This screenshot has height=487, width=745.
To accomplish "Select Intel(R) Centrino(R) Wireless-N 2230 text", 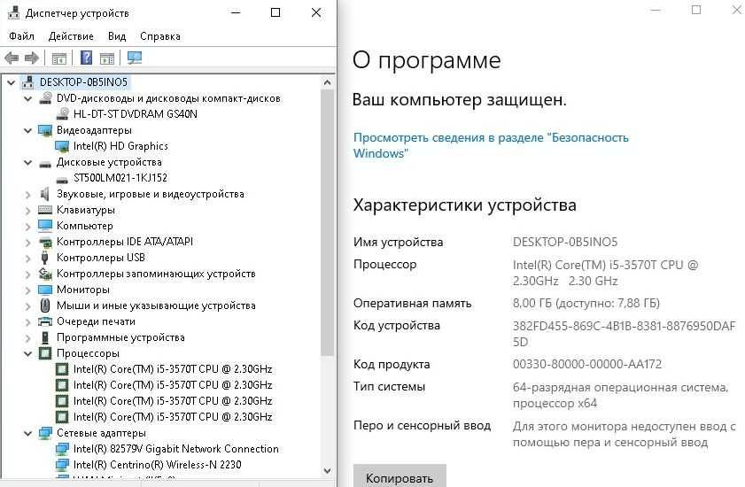I will [x=158, y=465].
